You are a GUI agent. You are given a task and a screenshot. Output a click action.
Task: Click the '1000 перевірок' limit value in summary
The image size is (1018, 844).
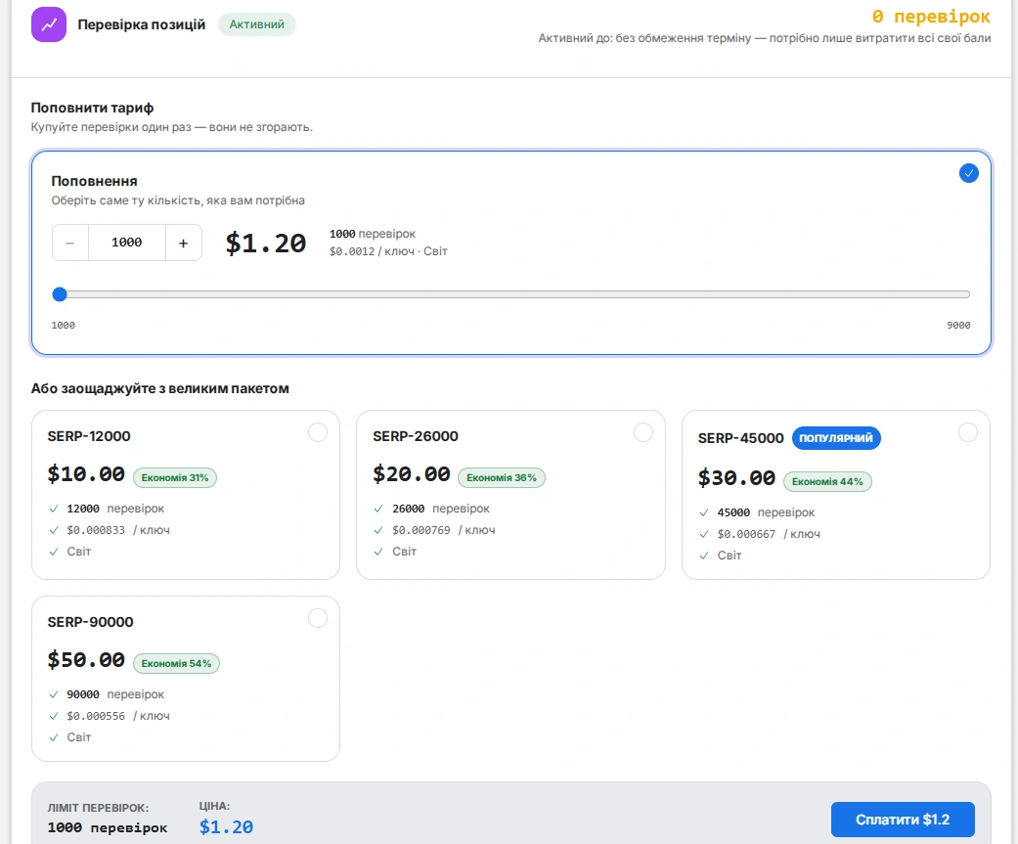108,827
